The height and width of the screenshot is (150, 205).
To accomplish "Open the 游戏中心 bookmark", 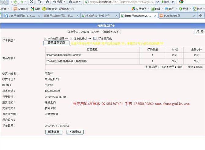I will pos(66,9).
